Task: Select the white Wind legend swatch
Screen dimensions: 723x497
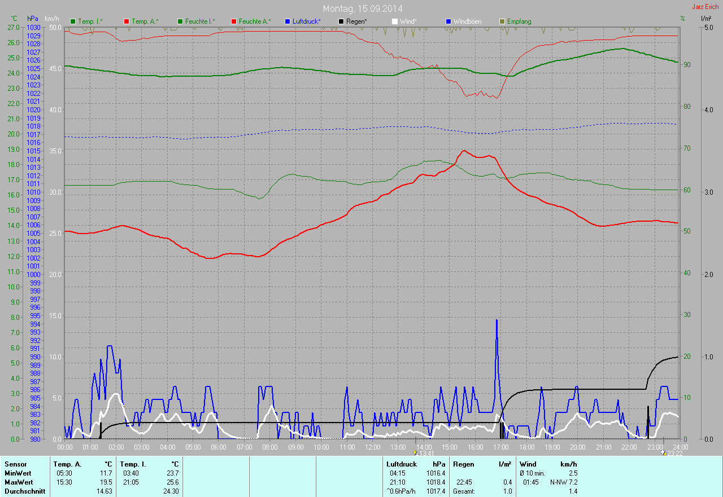Action: click(395, 21)
